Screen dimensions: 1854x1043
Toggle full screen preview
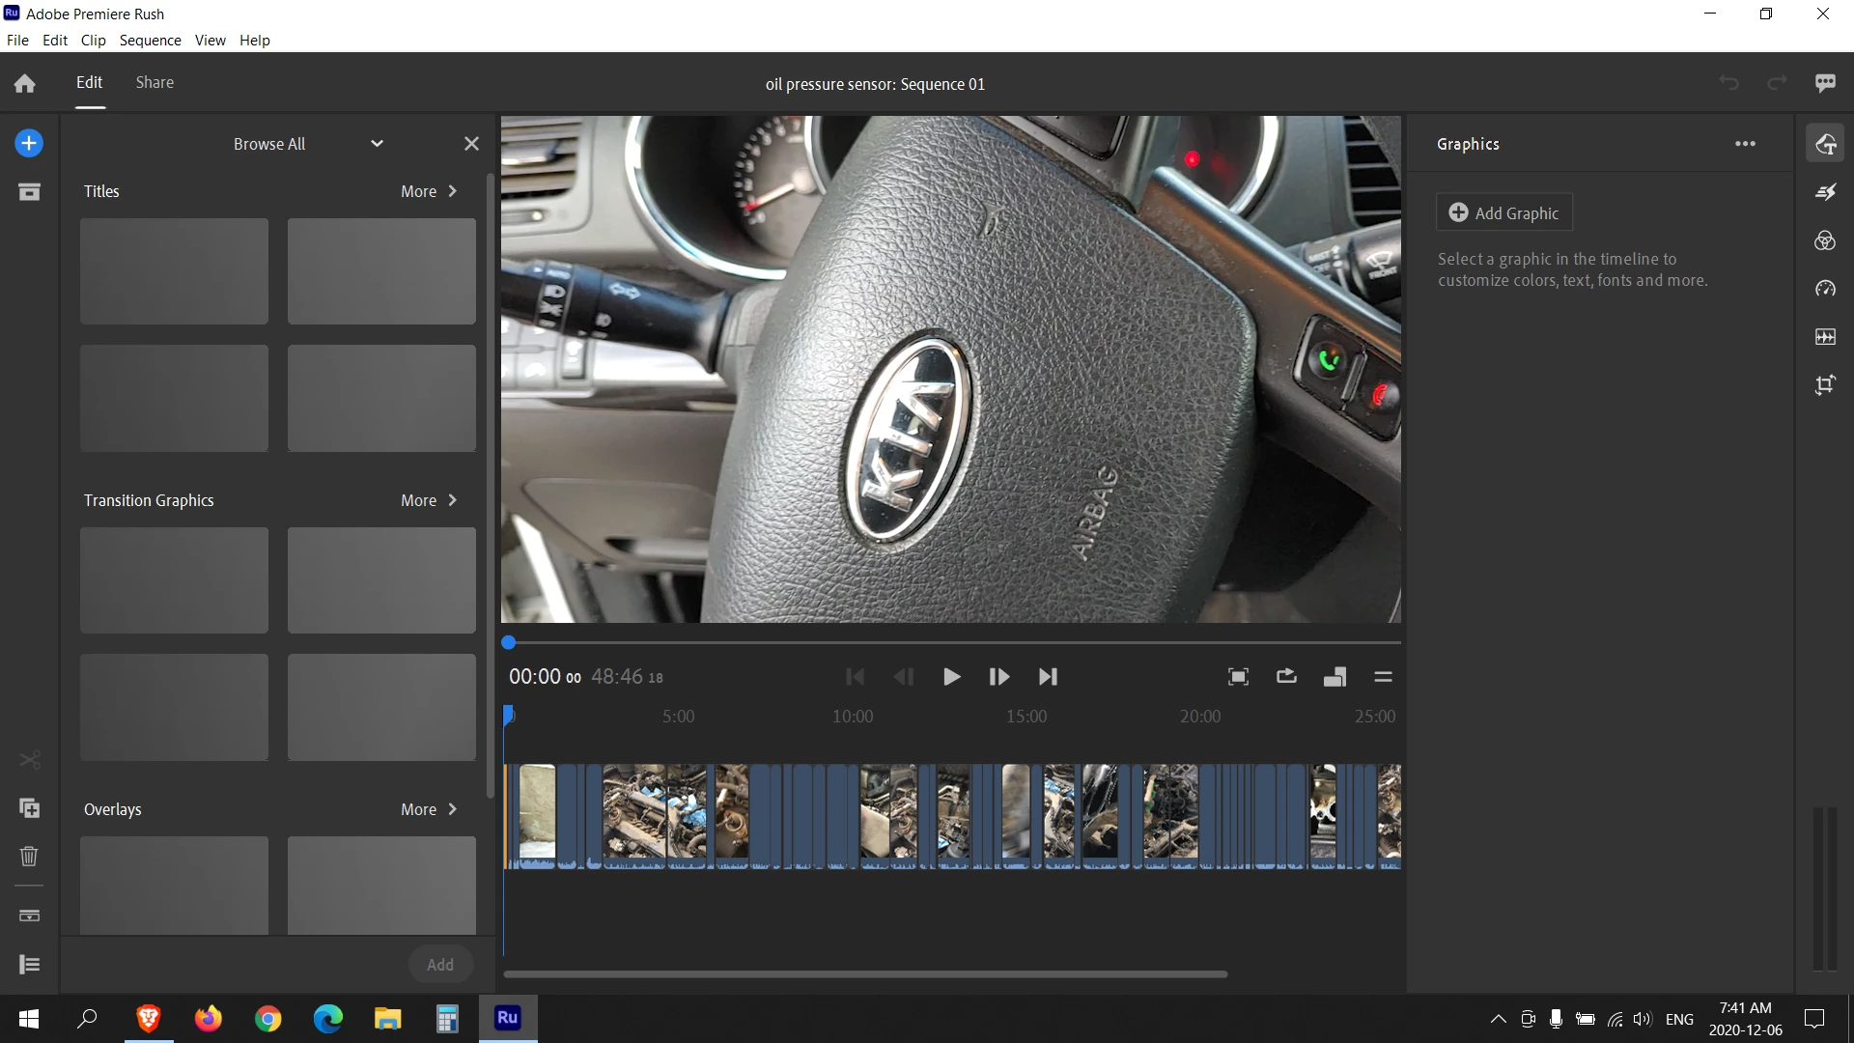click(x=1238, y=677)
